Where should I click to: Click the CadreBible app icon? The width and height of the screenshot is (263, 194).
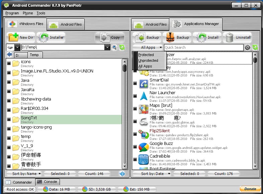click(144, 160)
